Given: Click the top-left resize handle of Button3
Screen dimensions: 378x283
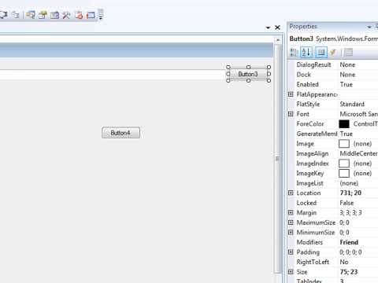Looking at the screenshot, I should [x=228, y=68].
